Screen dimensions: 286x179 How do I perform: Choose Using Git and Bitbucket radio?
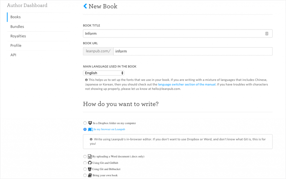point(85,169)
